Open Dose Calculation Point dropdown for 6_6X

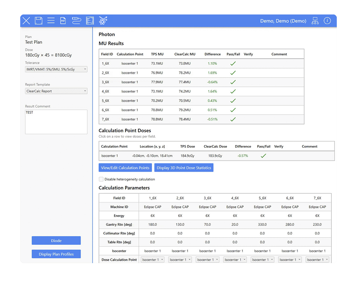pyautogui.click(x=290, y=260)
